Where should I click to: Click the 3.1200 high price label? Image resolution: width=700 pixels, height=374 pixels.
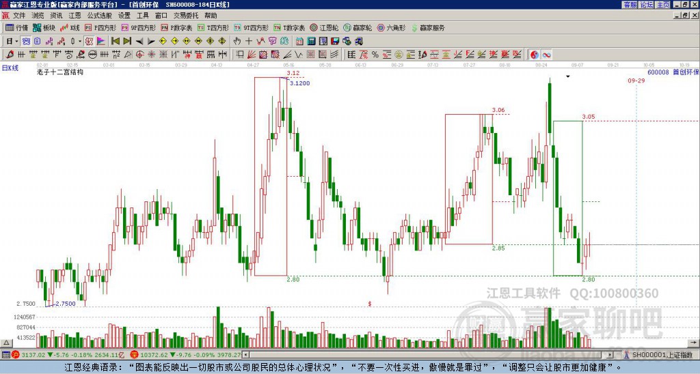(299, 83)
